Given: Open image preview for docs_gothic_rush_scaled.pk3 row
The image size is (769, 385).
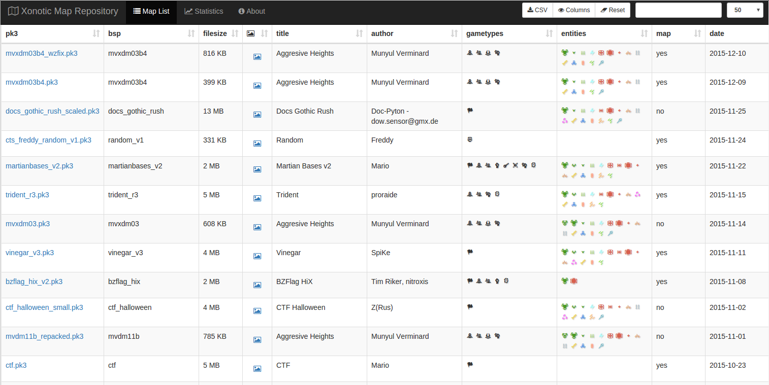Looking at the screenshot, I should click(257, 115).
